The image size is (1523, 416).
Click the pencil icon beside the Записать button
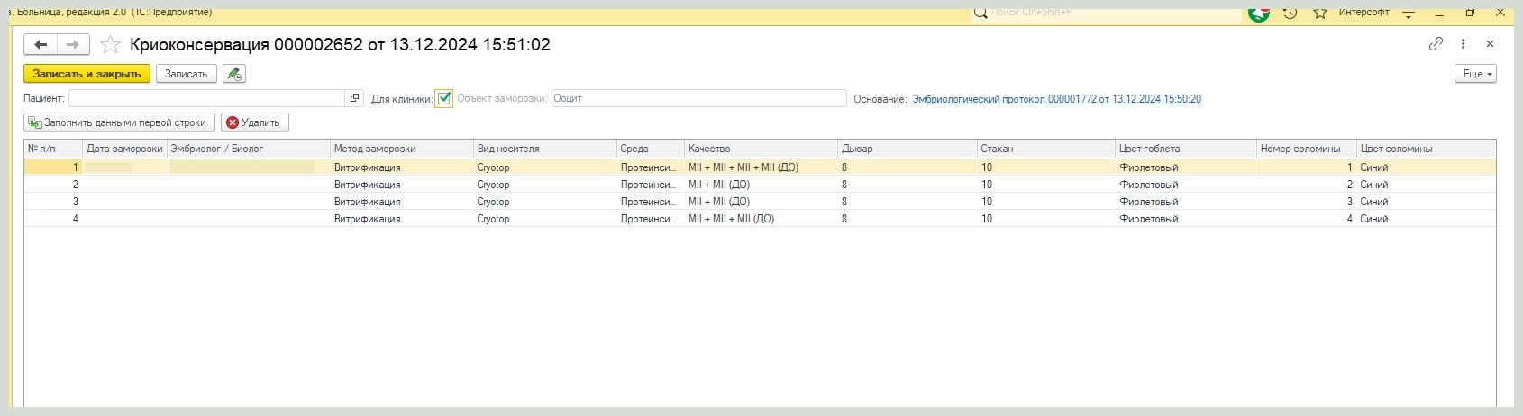pyautogui.click(x=234, y=74)
